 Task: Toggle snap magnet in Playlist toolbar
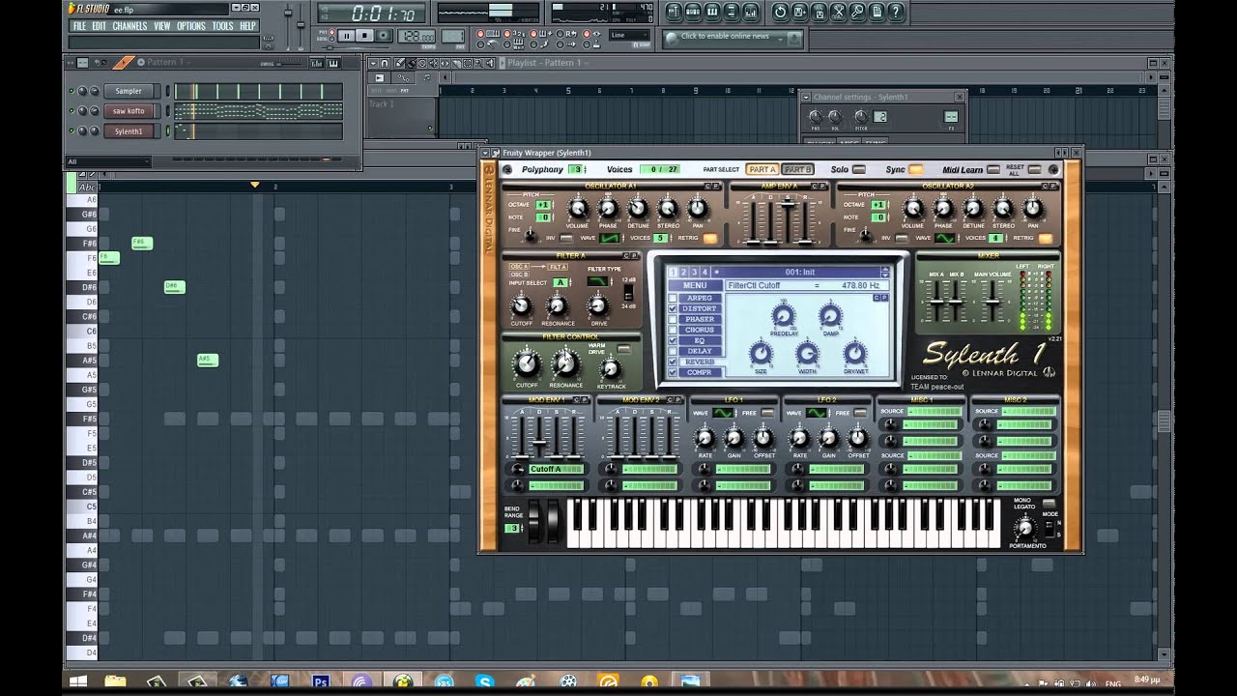(384, 63)
